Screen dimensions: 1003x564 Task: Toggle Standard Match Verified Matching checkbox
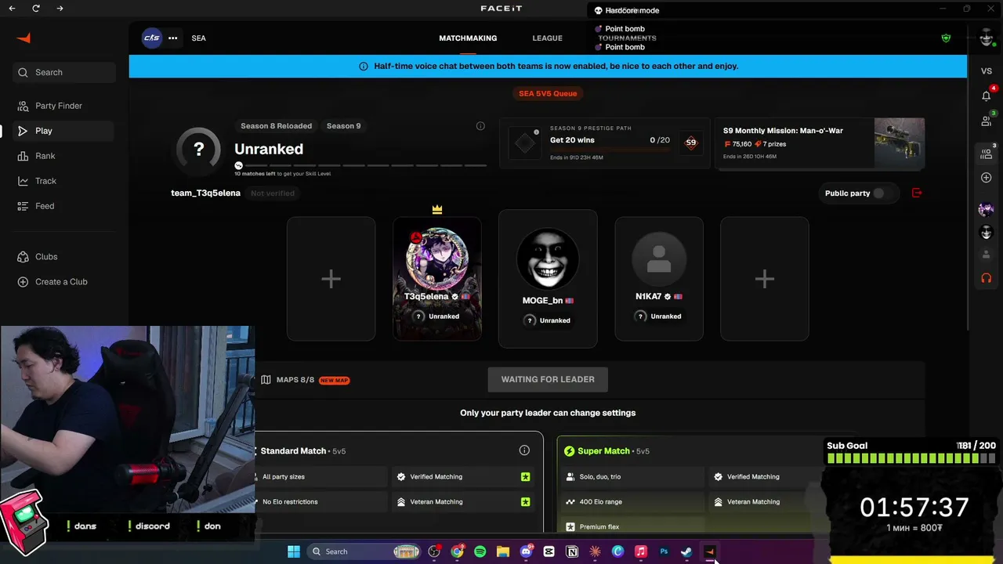525,477
